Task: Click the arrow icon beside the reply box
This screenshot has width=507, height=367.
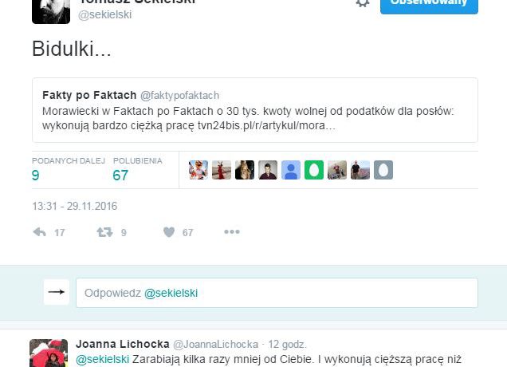Action: [x=57, y=292]
